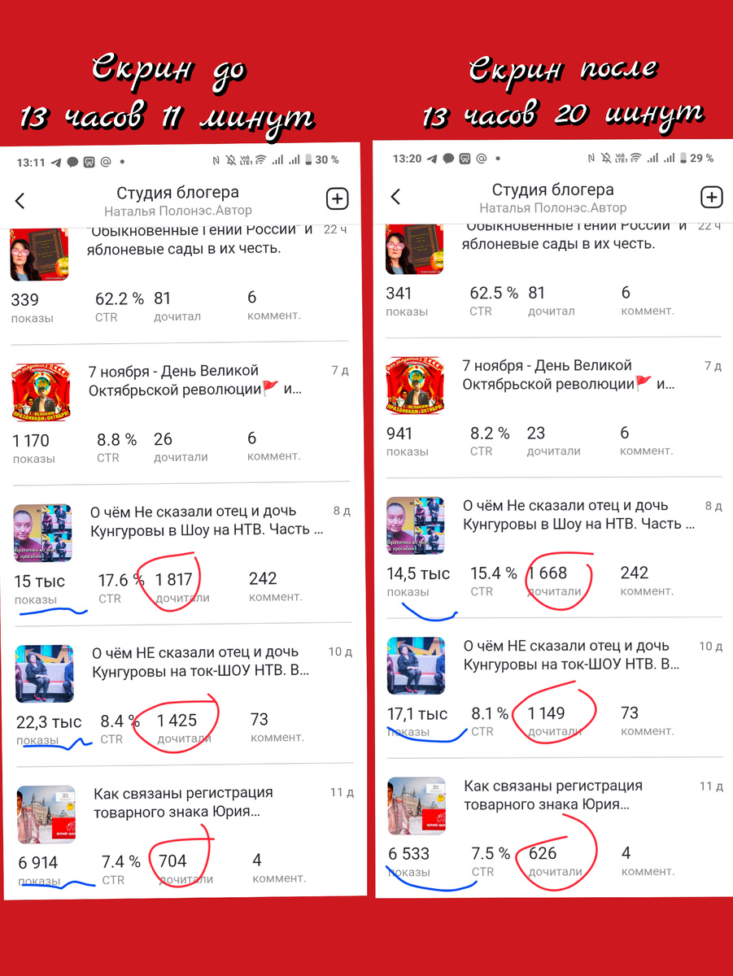Open 7 ноября article thumbnail in right screenshot
This screenshot has width=733, height=976.
[415, 386]
